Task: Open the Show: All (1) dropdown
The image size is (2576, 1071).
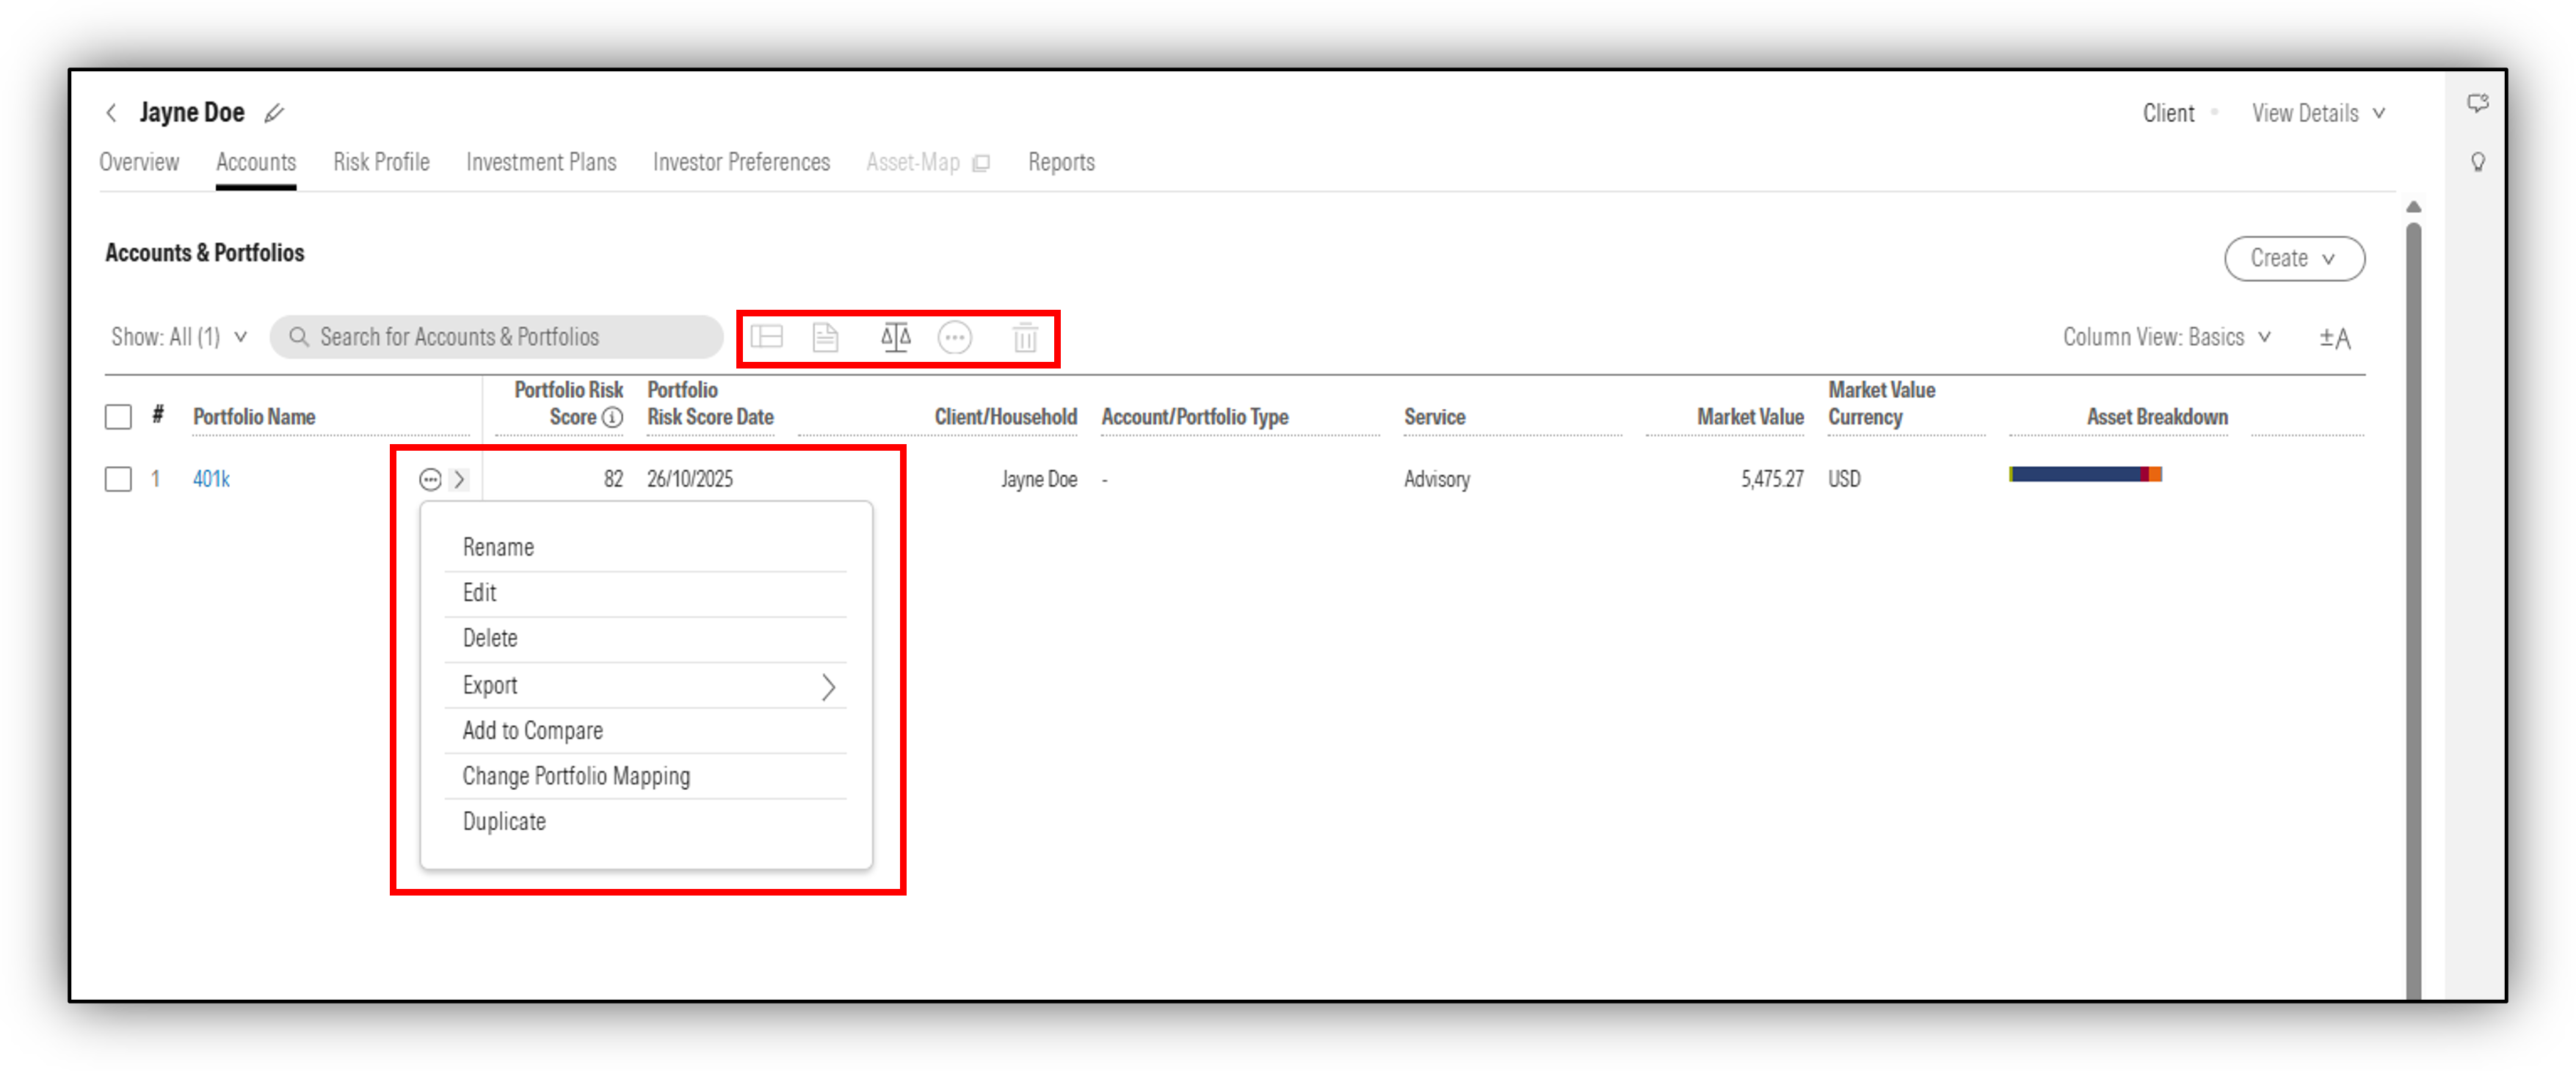Action: click(179, 337)
